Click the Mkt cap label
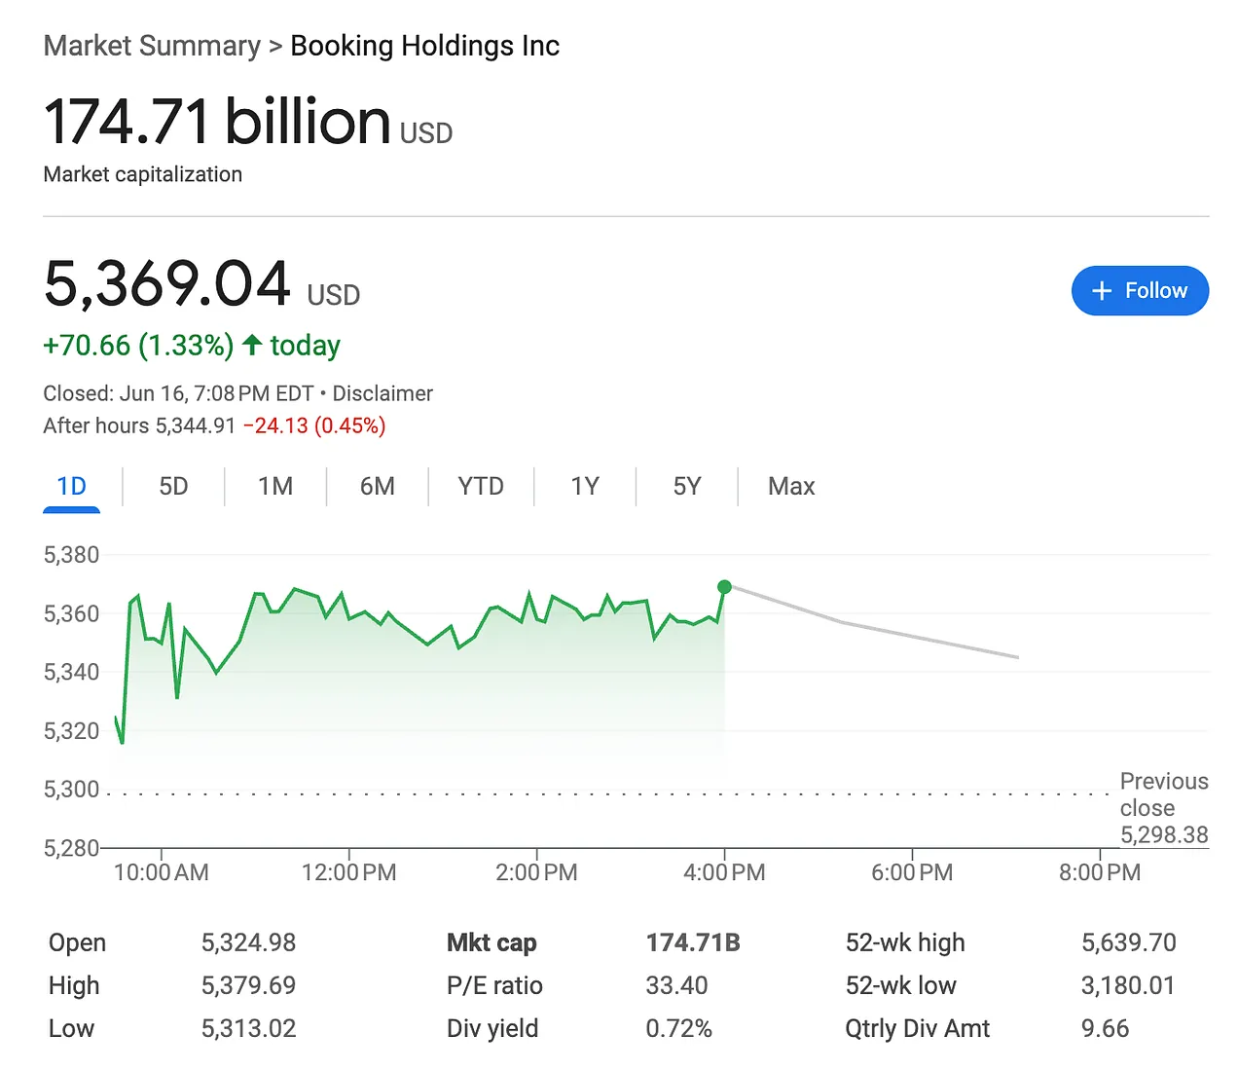 492,942
